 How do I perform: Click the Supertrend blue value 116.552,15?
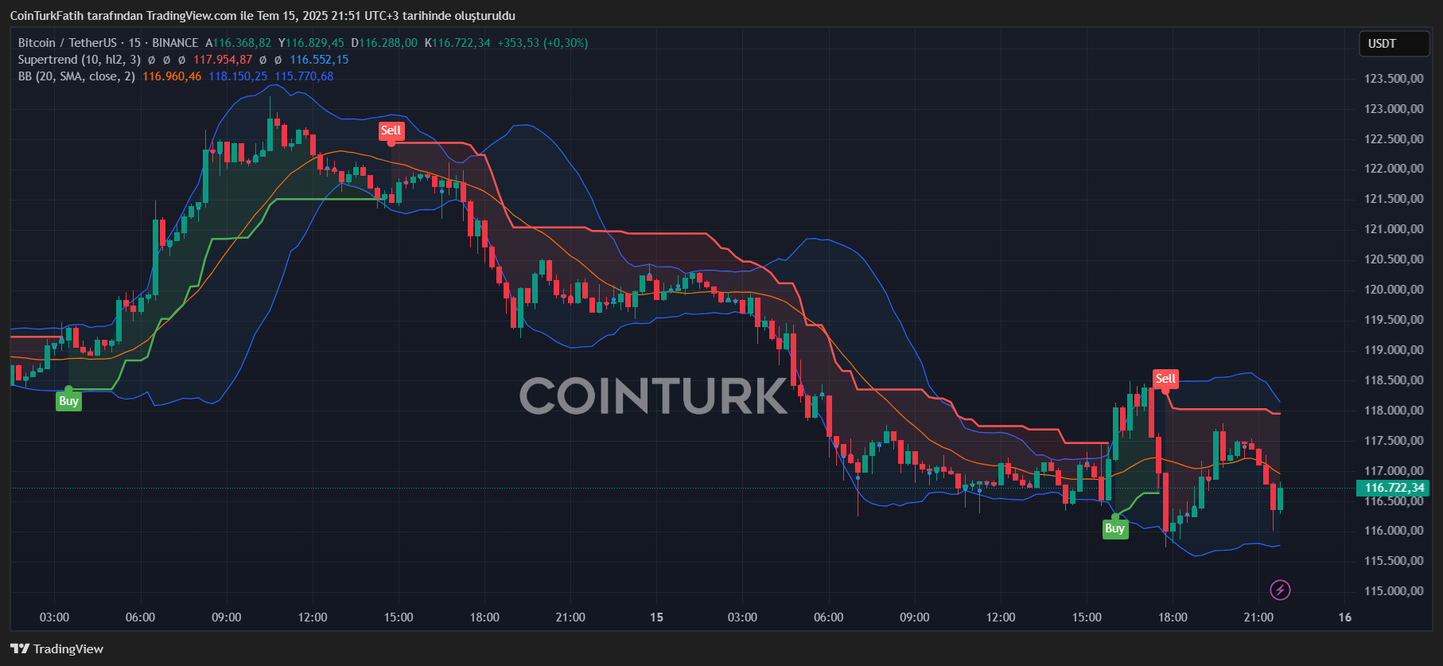coord(319,60)
